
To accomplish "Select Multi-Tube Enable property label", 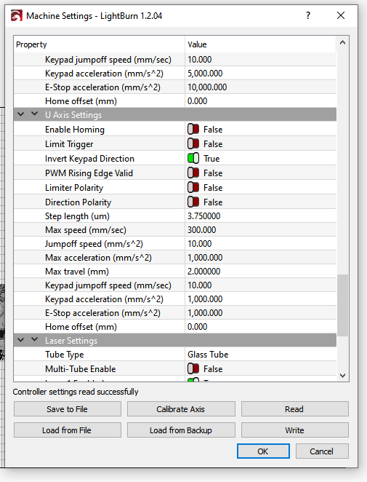I will coord(81,369).
